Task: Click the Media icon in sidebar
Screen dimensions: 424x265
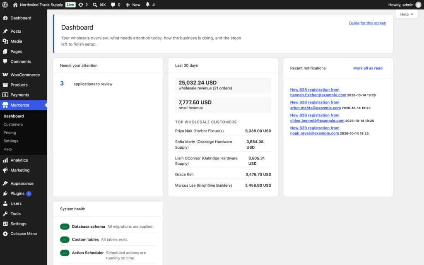Action: [x=5, y=41]
